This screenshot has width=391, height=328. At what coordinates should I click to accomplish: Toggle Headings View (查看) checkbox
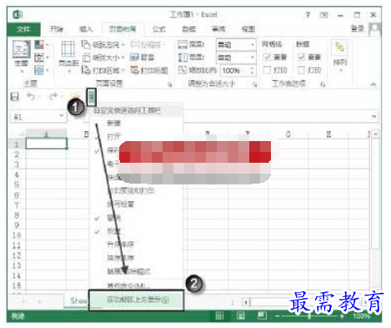point(301,57)
